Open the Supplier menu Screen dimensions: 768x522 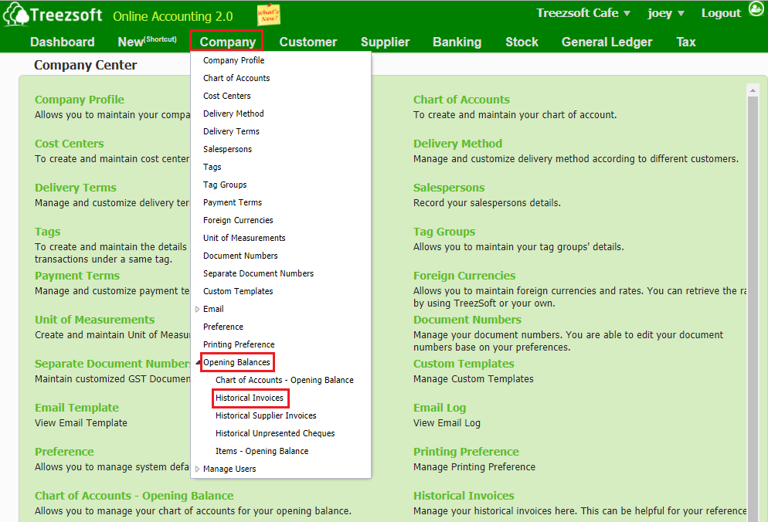click(385, 42)
